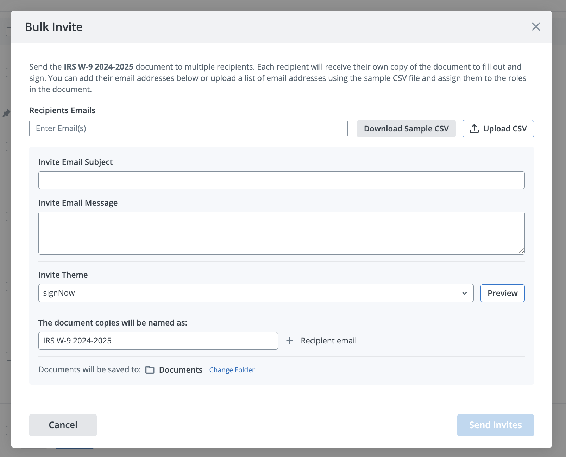Image resolution: width=566 pixels, height=457 pixels.
Task: Open the Invite Theme signNow dropdown
Action: (256, 293)
